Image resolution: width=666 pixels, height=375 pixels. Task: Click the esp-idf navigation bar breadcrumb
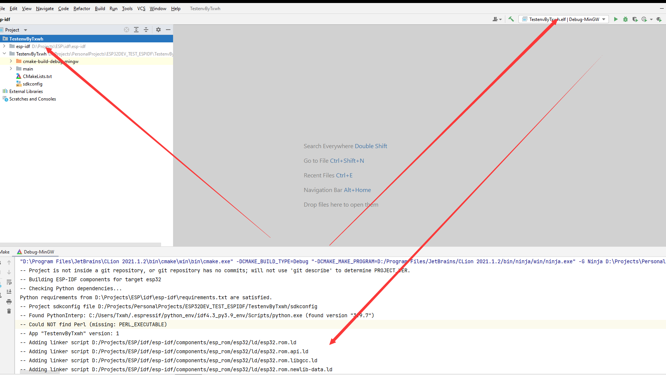pos(5,19)
